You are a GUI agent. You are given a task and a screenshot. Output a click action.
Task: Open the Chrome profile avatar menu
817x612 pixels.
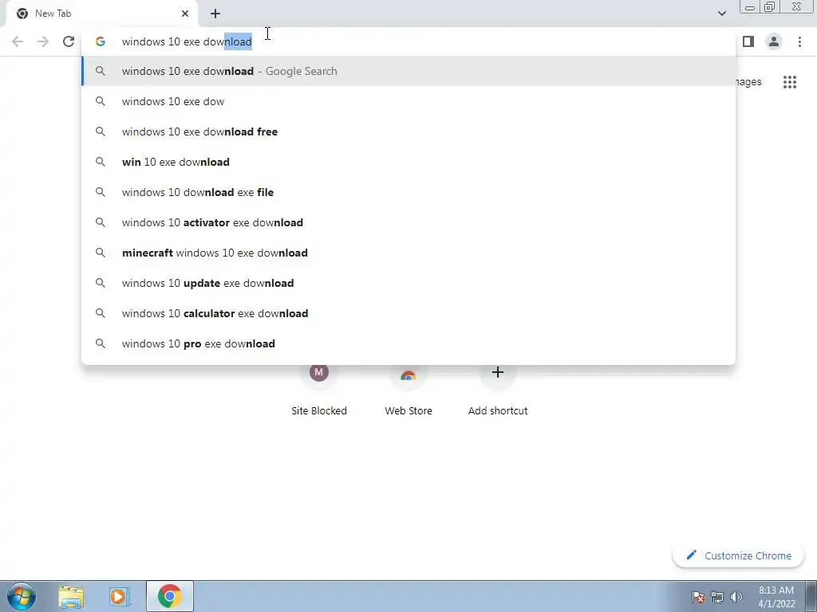point(774,41)
